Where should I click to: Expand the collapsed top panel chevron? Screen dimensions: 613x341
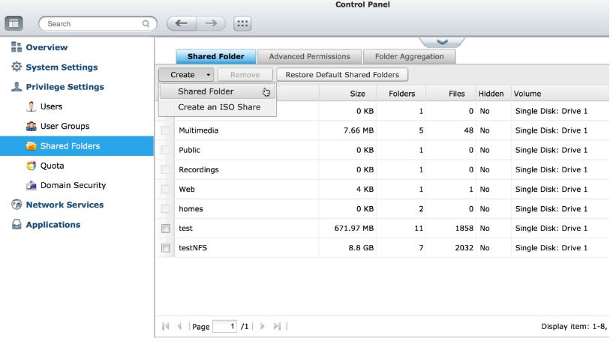pyautogui.click(x=442, y=42)
